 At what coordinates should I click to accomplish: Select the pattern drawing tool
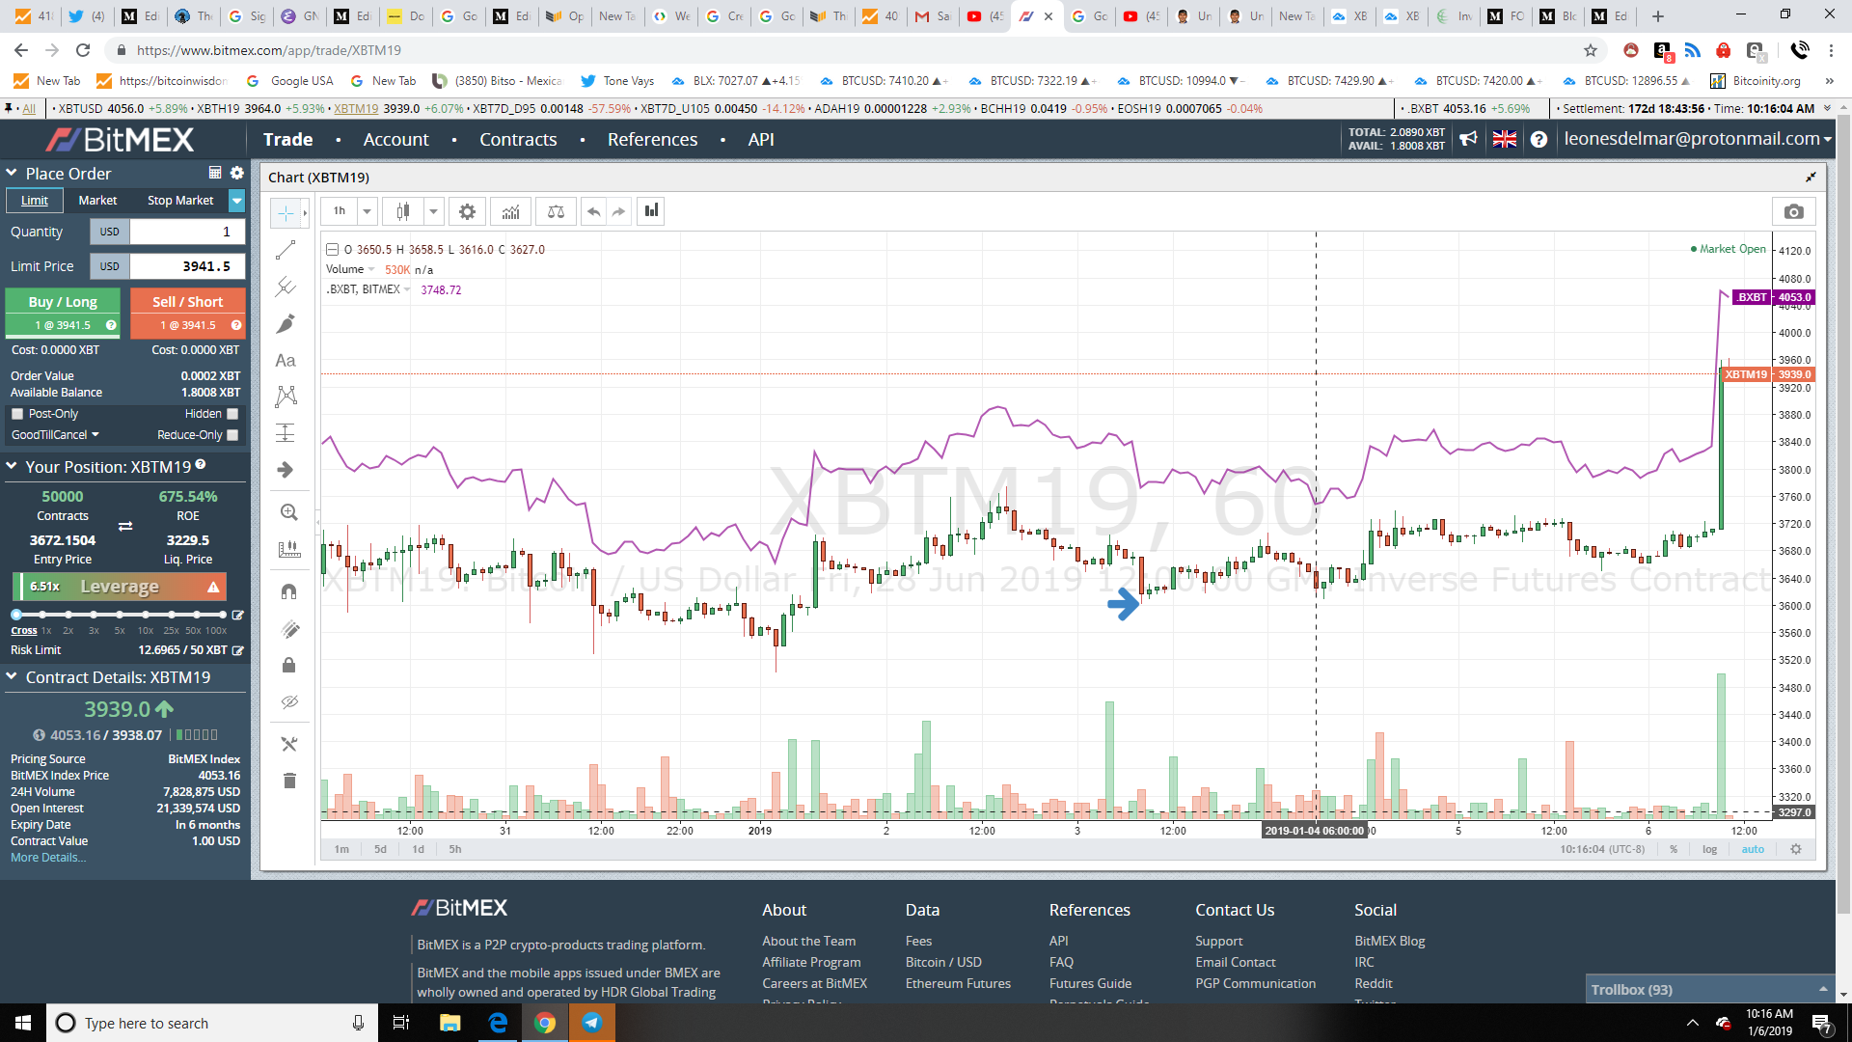pyautogui.click(x=286, y=396)
